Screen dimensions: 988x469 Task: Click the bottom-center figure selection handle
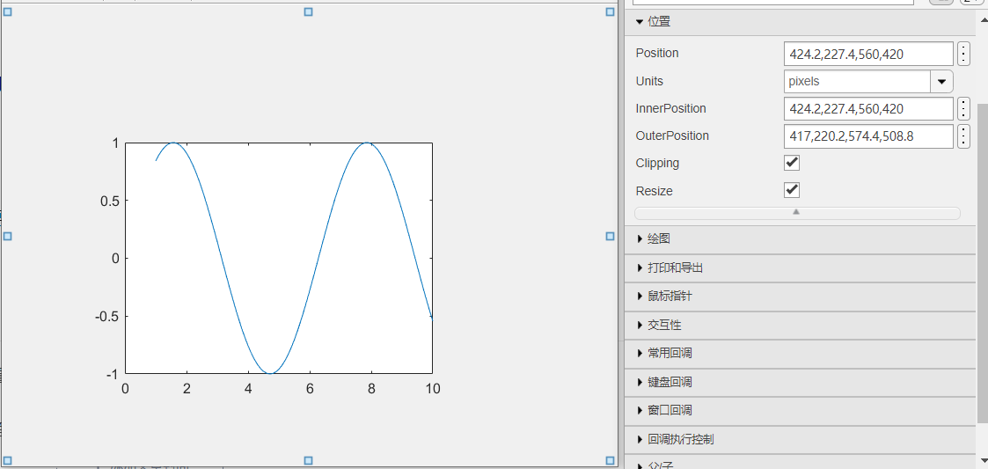point(308,460)
